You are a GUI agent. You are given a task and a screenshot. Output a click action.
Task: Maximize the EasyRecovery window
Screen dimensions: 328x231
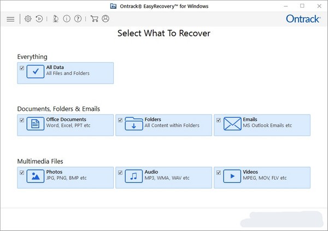[302, 6]
